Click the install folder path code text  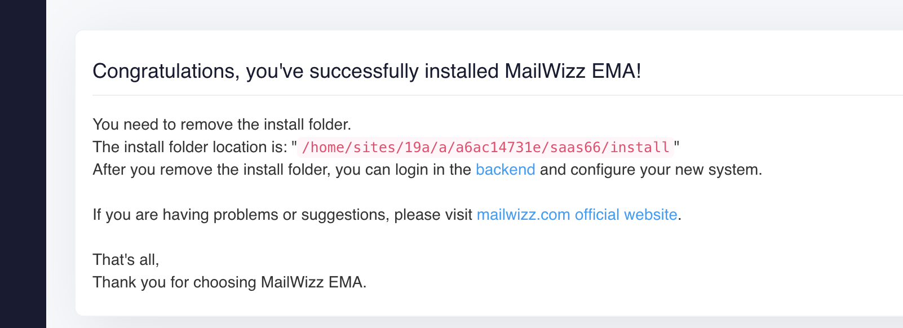coord(485,148)
